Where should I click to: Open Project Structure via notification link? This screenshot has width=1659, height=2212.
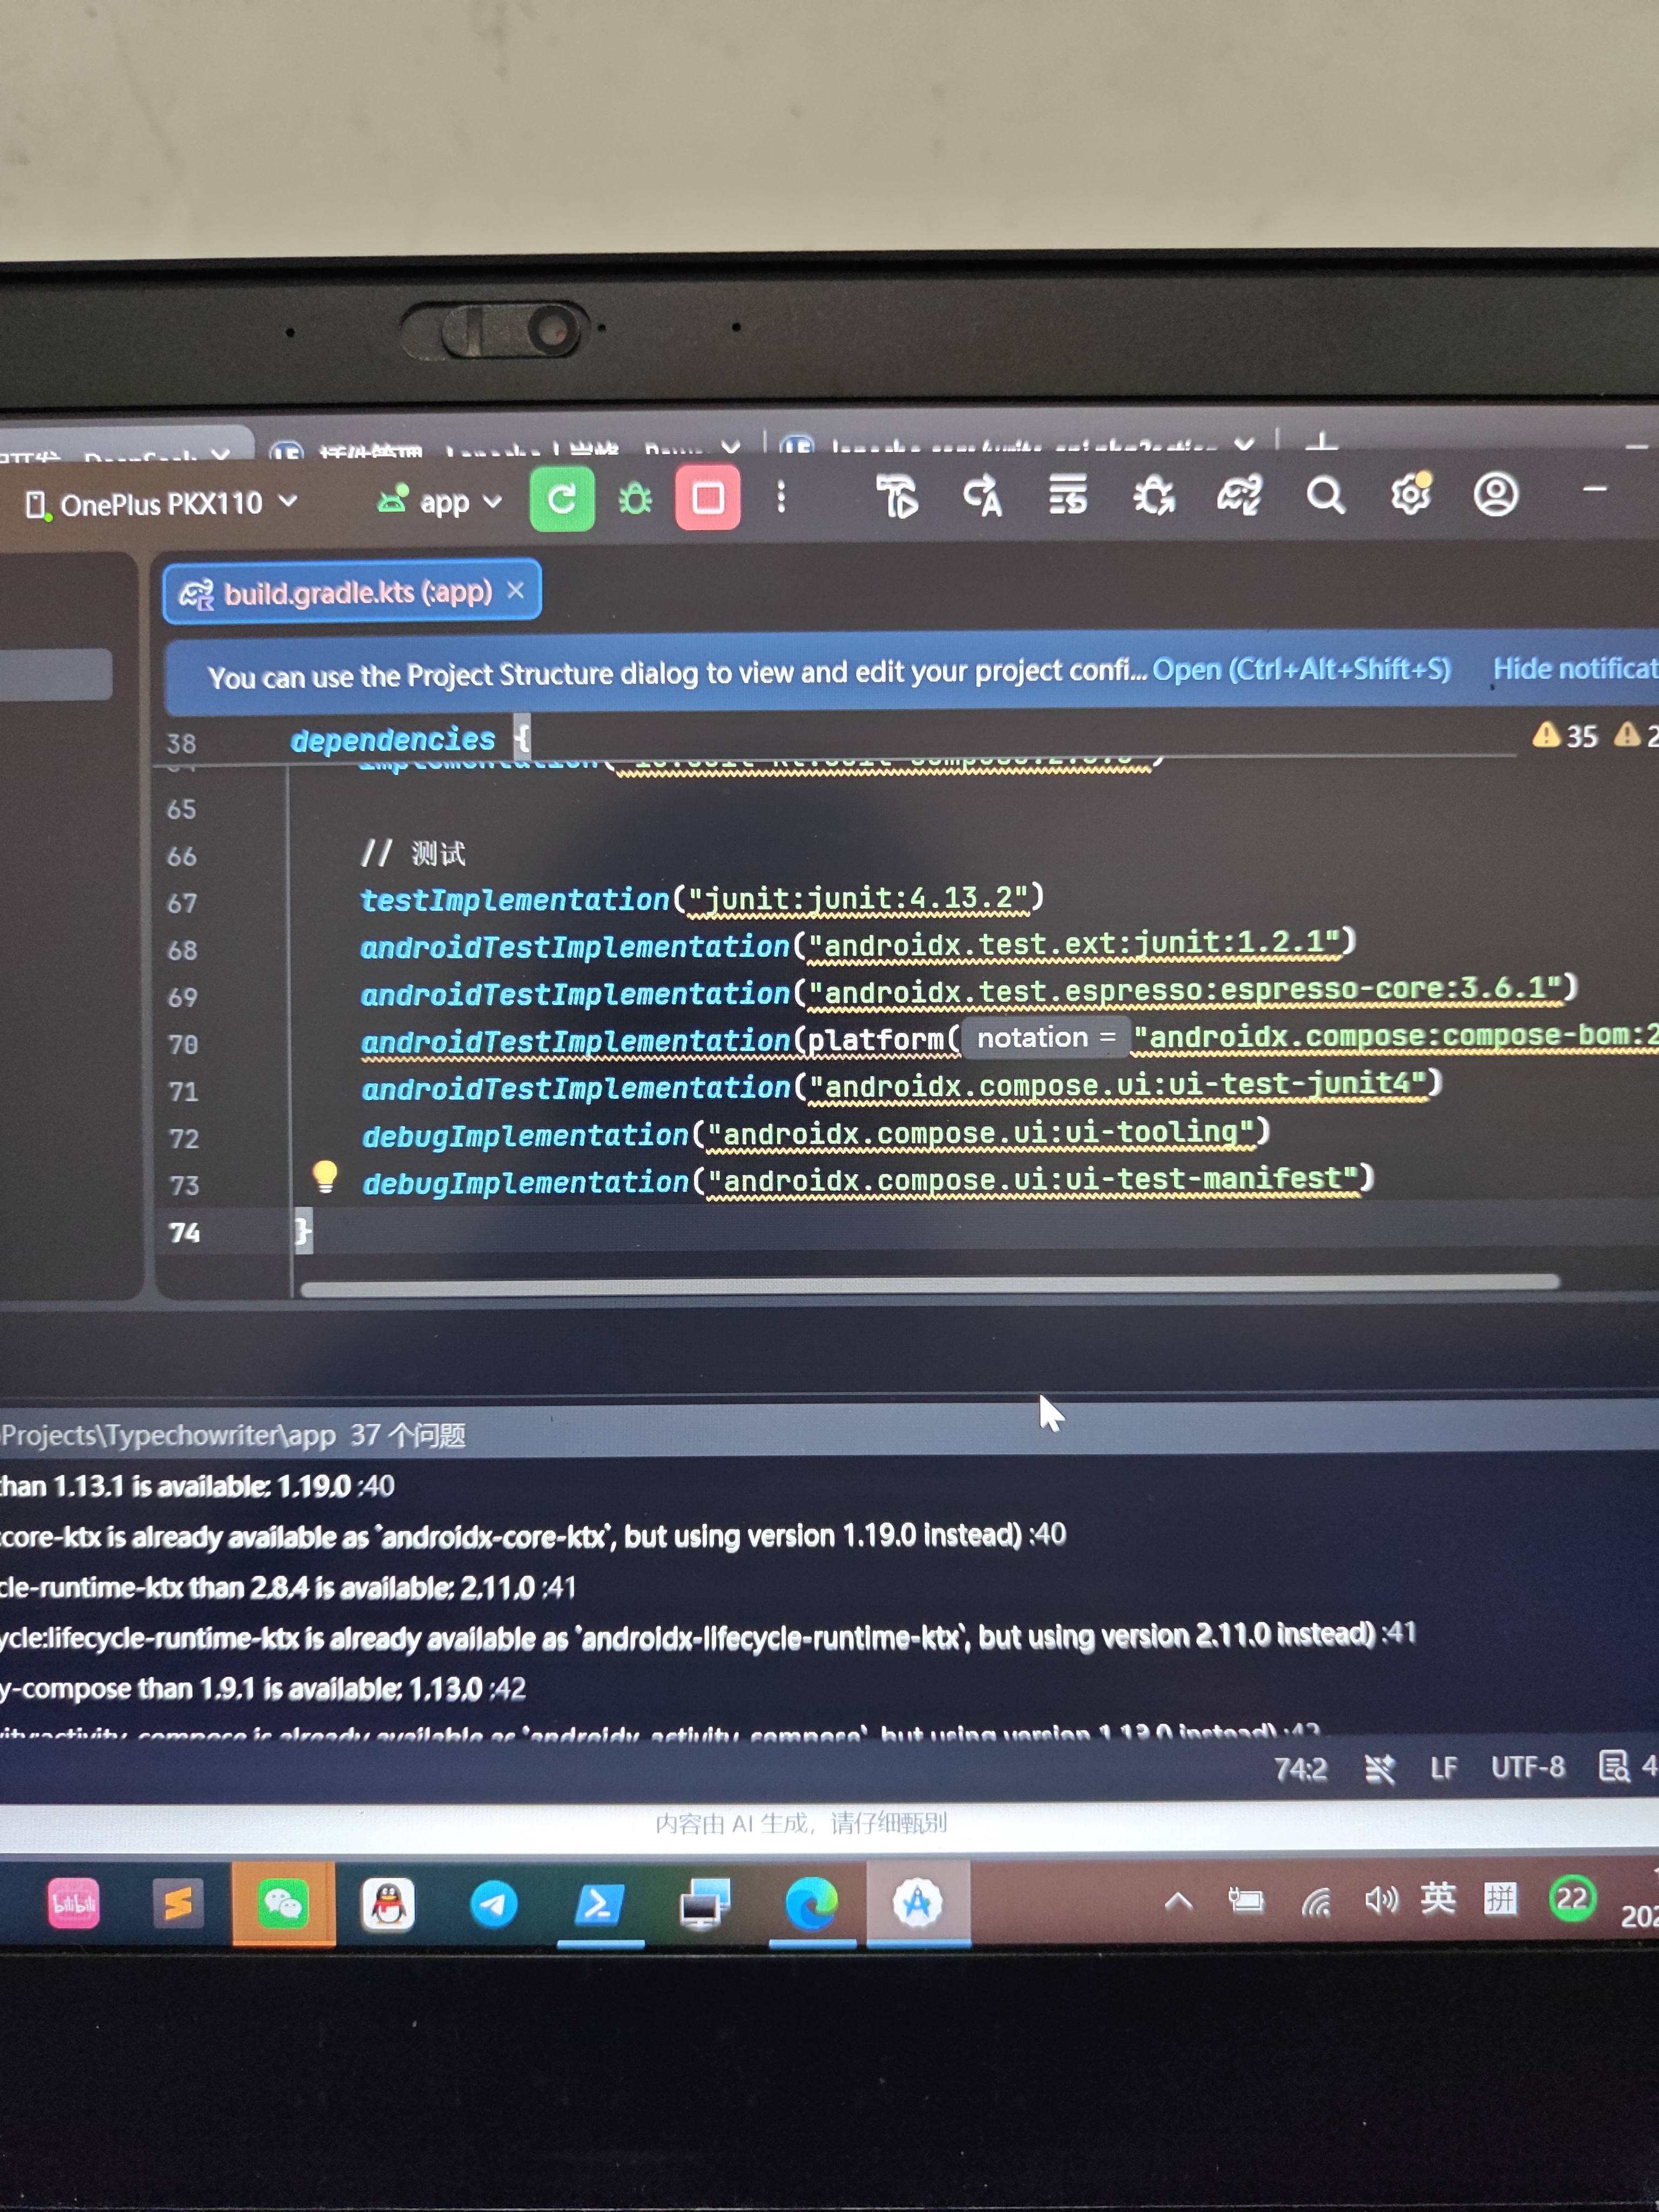(1301, 669)
